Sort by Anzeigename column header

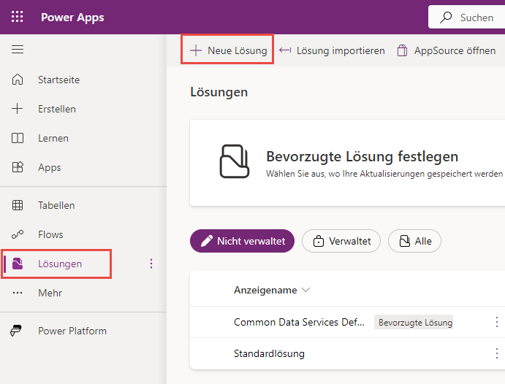tap(272, 290)
